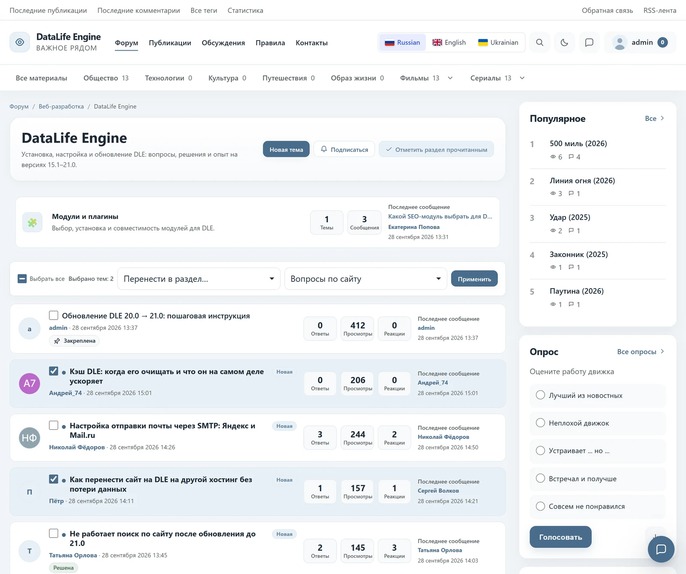
Task: Open the floating chat bubble button
Action: (x=661, y=549)
